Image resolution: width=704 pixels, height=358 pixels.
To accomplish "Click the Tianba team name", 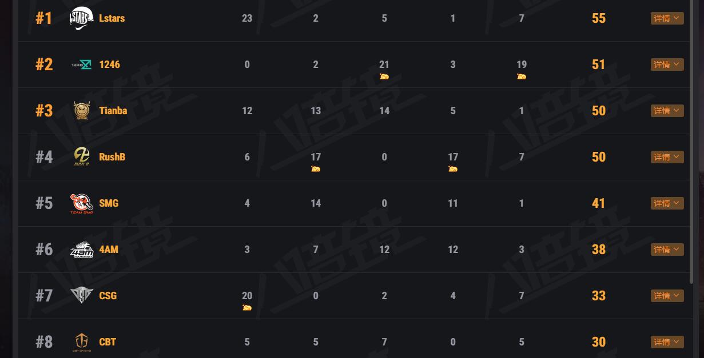I will pyautogui.click(x=113, y=111).
